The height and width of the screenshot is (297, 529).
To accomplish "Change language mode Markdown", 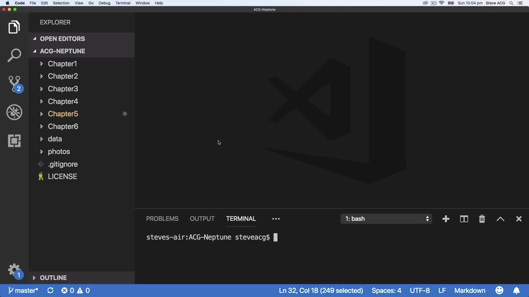I will [470, 290].
